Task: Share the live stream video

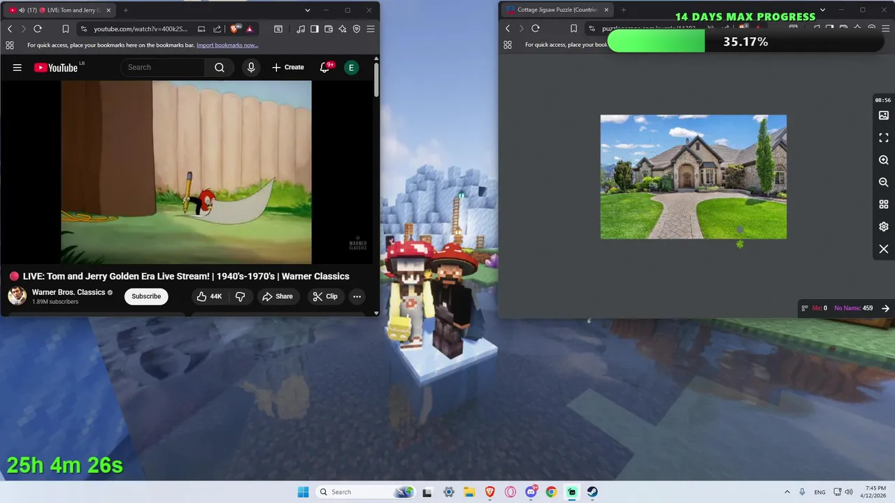Action: tap(277, 296)
